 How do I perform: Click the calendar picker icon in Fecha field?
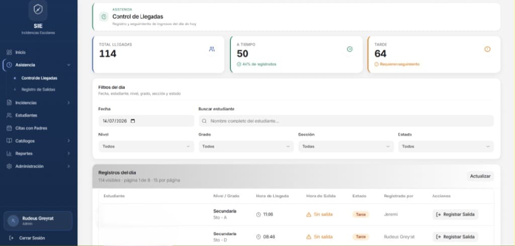[x=133, y=121]
